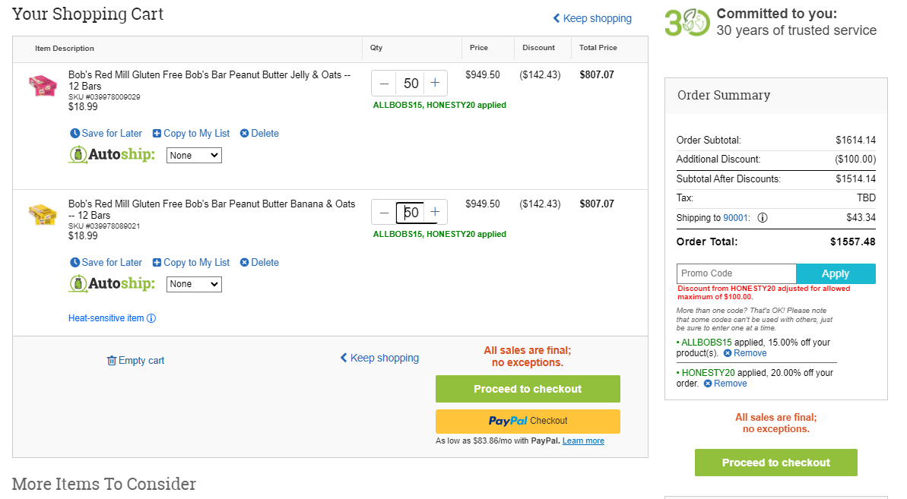Click the Item Description column header

(x=64, y=49)
